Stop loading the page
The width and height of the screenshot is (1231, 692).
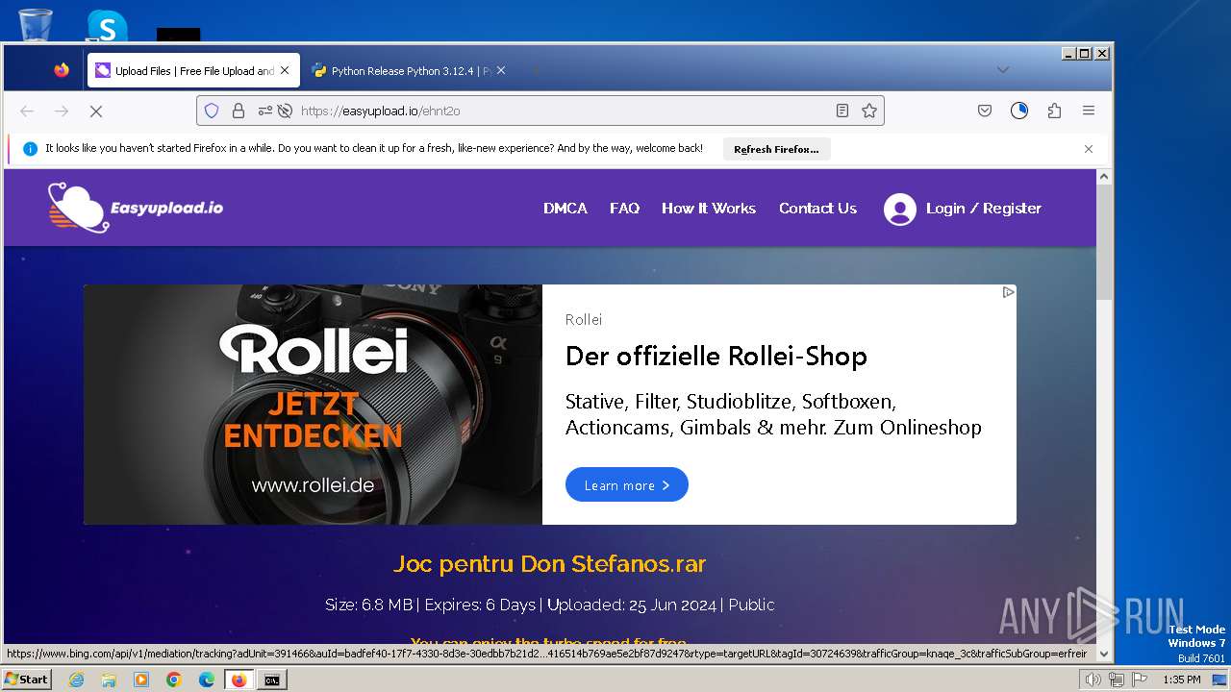96,111
